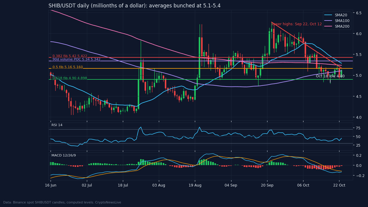
Task: Click the '19 Aug' date axis label
Action: 195,185
